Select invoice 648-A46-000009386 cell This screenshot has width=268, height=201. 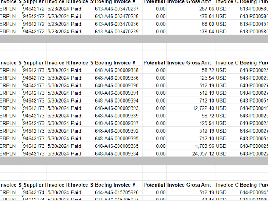coord(118,78)
